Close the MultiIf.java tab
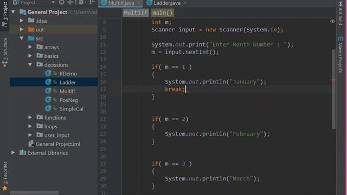 pyautogui.click(x=139, y=3)
